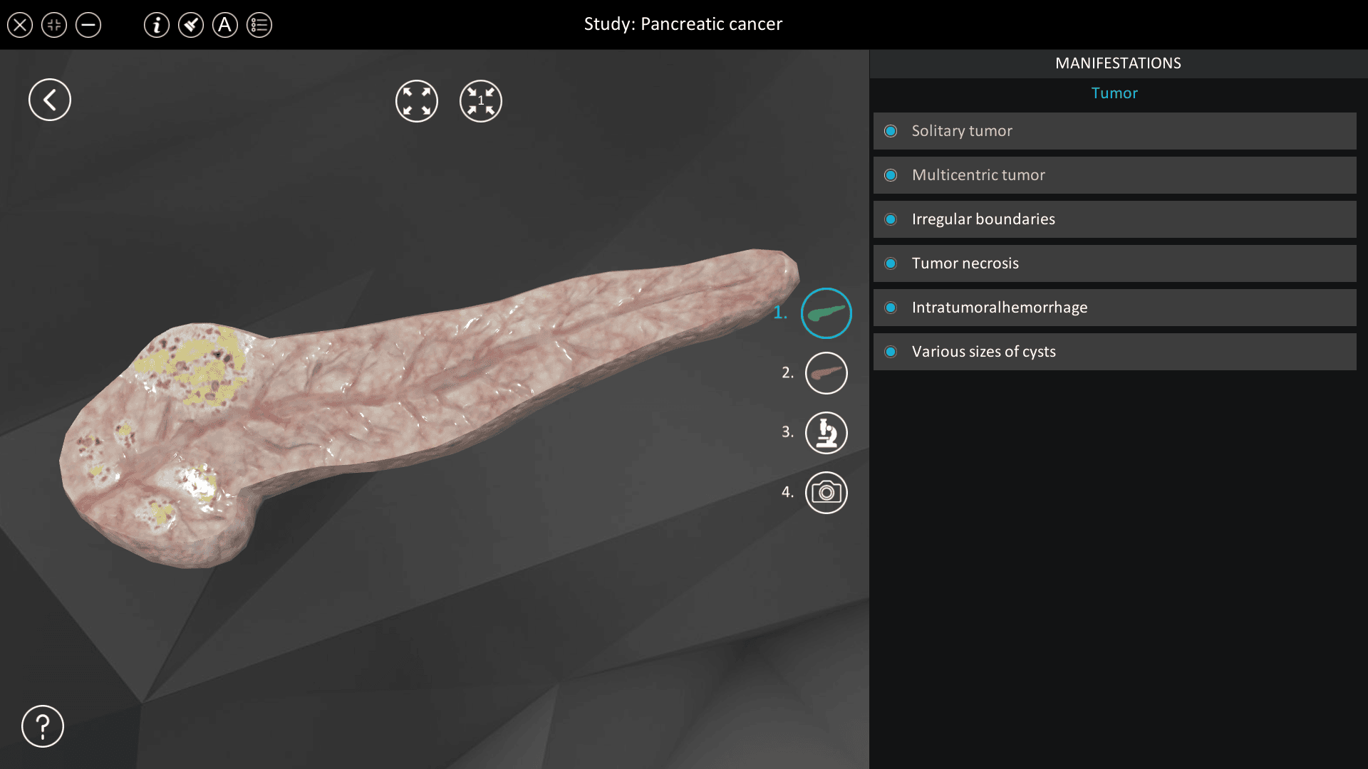Select the paint brush tool icon
Viewport: 1368px width, 769px height.
[191, 26]
